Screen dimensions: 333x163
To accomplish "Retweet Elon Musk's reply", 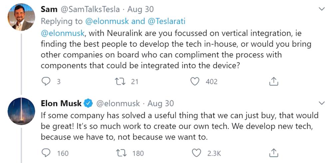I will 121,153.
